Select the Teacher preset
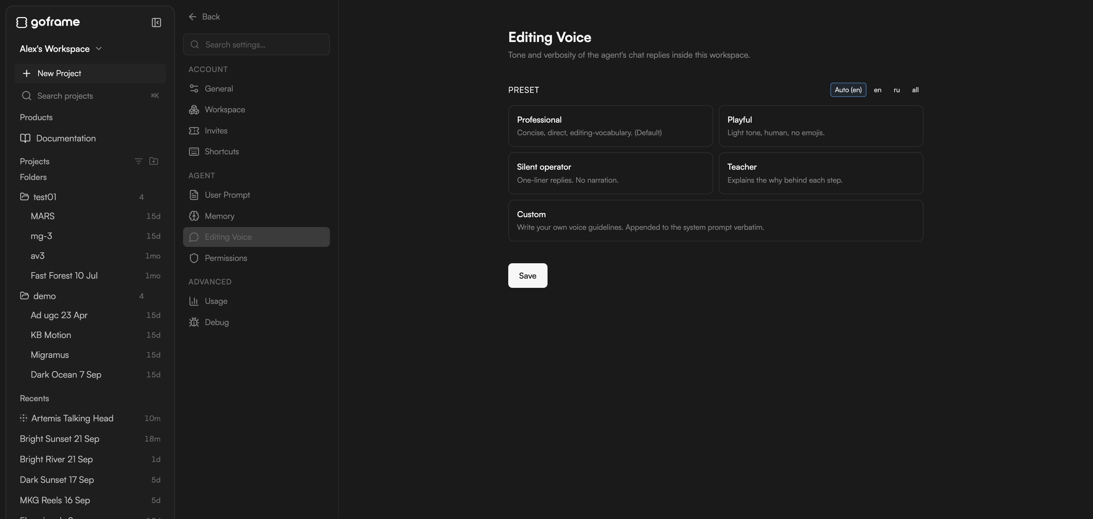Viewport: 1093px width, 519px height. (x=820, y=173)
